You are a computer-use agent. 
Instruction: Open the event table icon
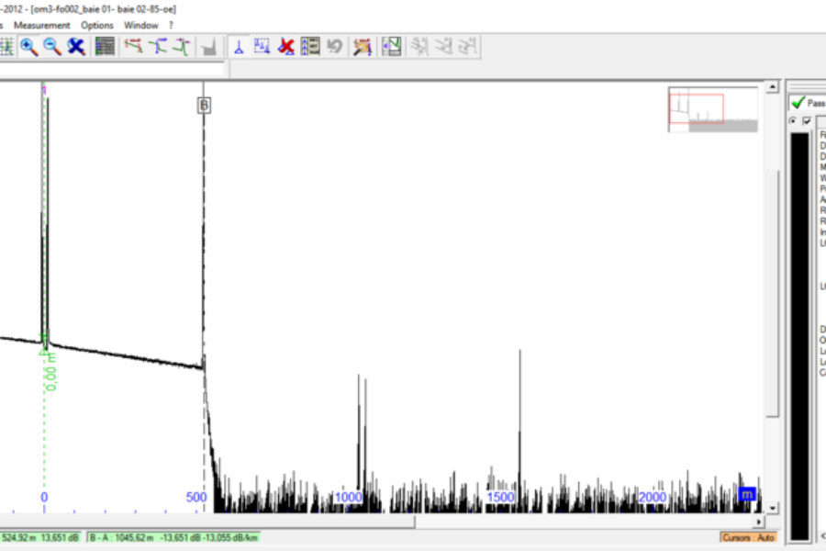tap(105, 46)
